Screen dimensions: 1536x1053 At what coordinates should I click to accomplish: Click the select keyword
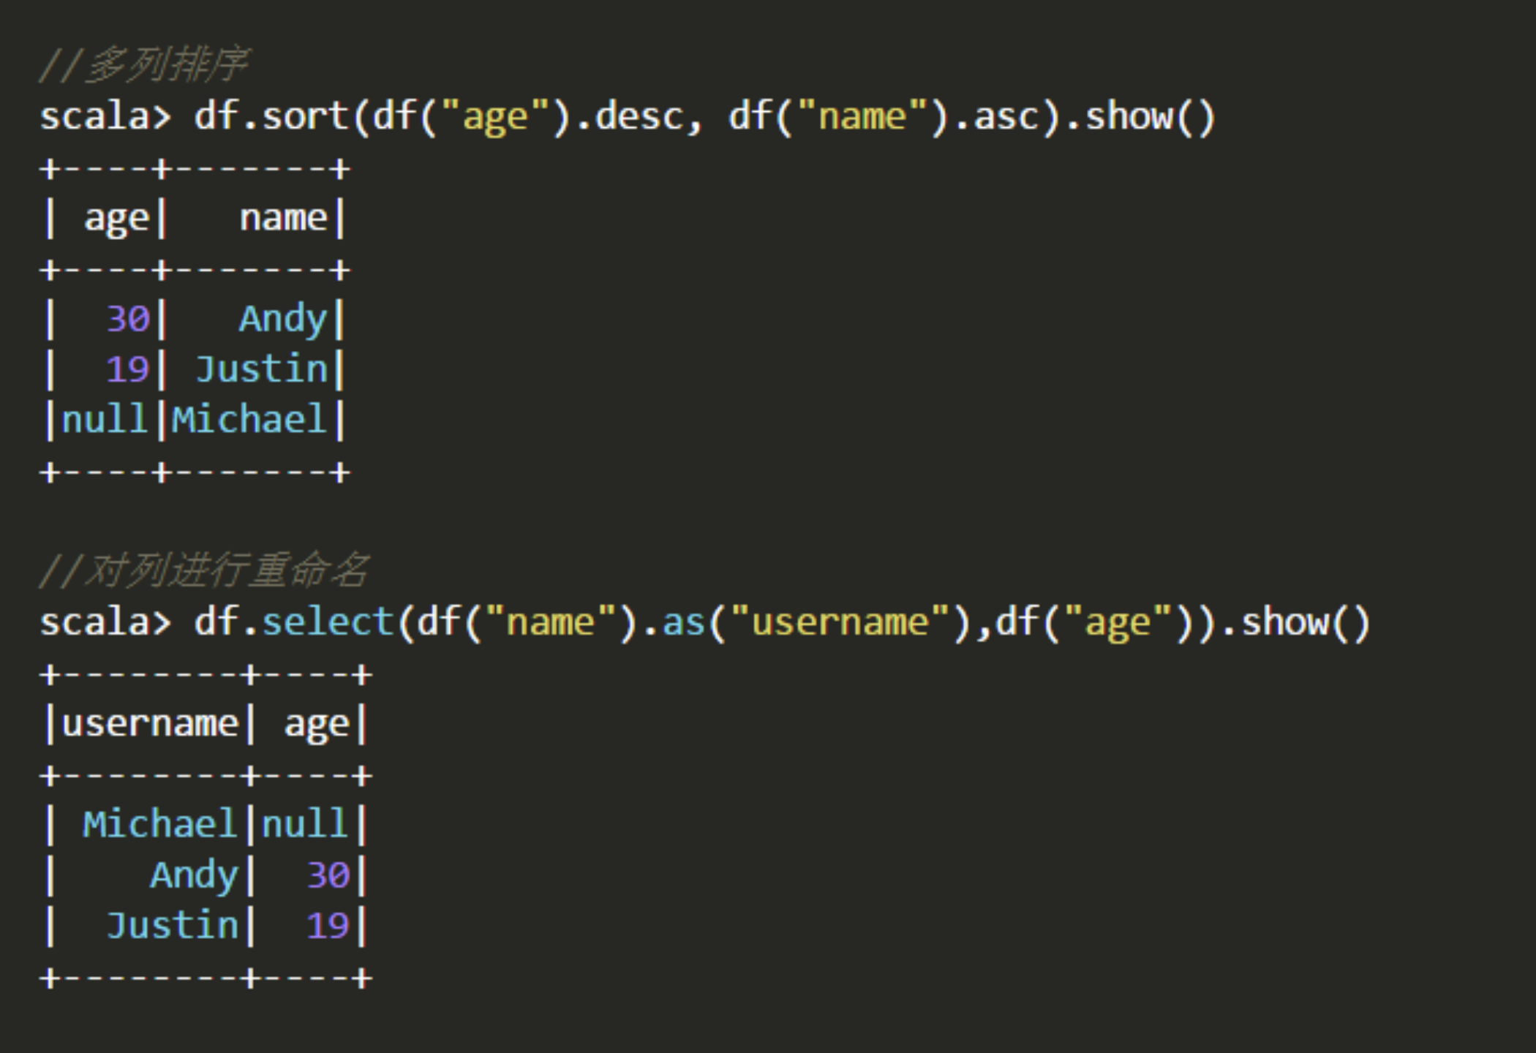tap(328, 622)
